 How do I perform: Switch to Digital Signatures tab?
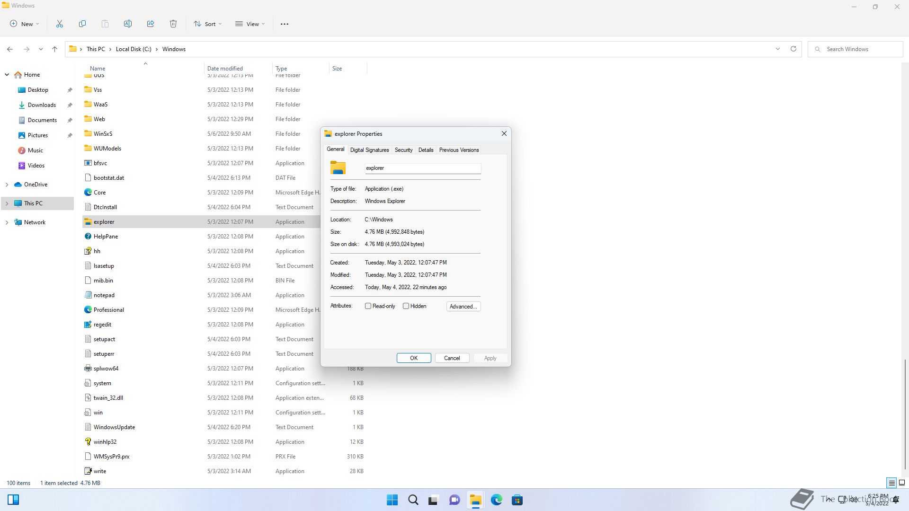[x=369, y=150]
